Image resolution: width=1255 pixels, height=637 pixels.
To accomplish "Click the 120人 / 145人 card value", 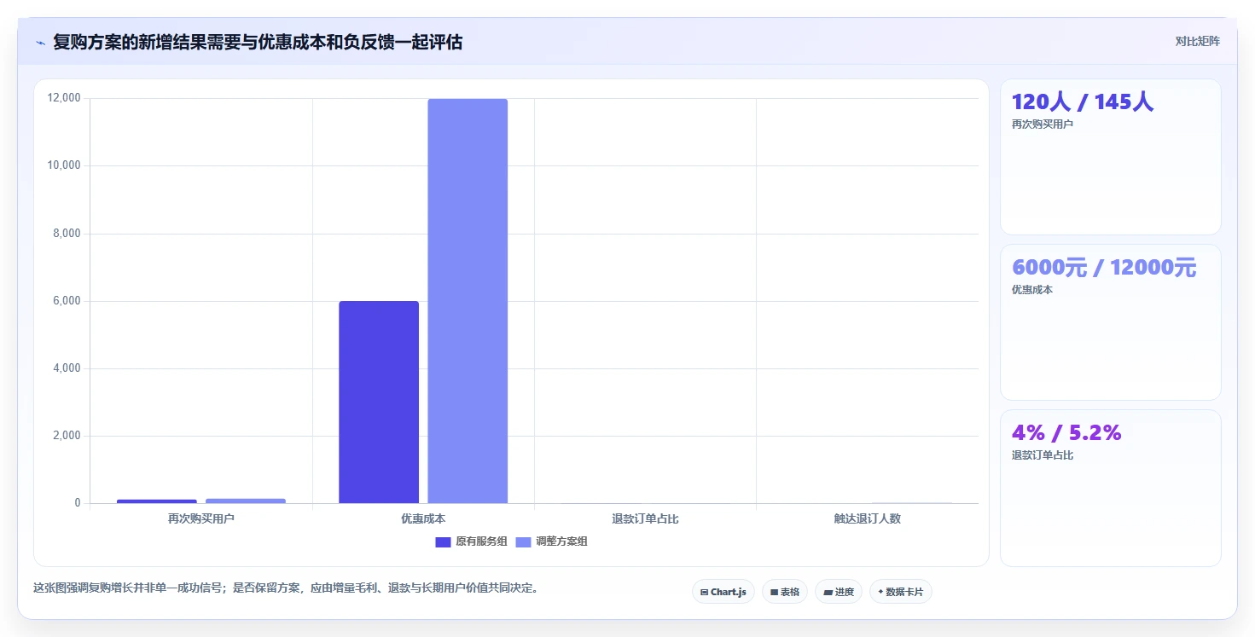I will point(1083,102).
